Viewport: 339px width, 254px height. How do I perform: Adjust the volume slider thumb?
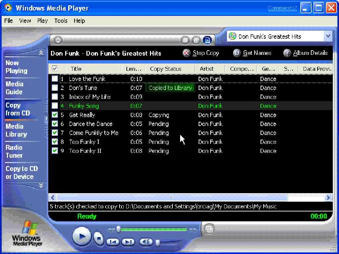[x=158, y=243]
